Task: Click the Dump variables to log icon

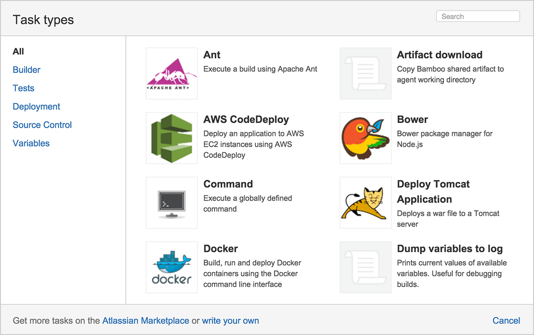Action: (365, 267)
